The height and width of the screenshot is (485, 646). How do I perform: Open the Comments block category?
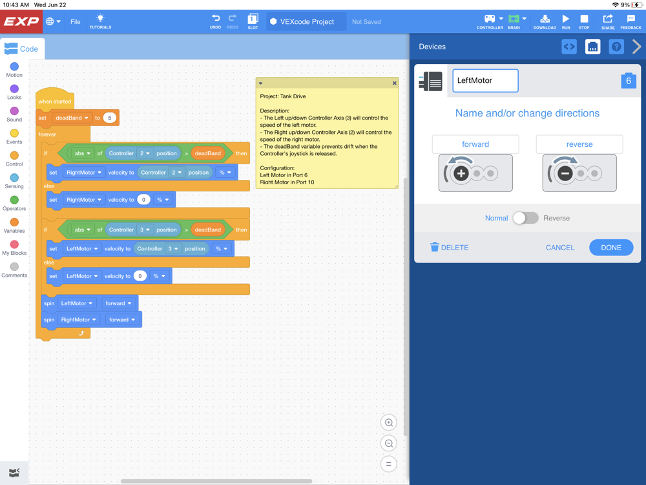[x=14, y=270]
